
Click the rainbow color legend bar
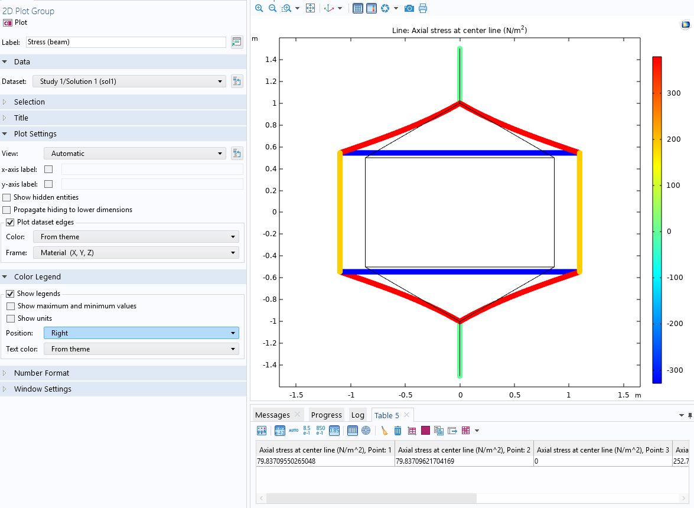coord(657,220)
